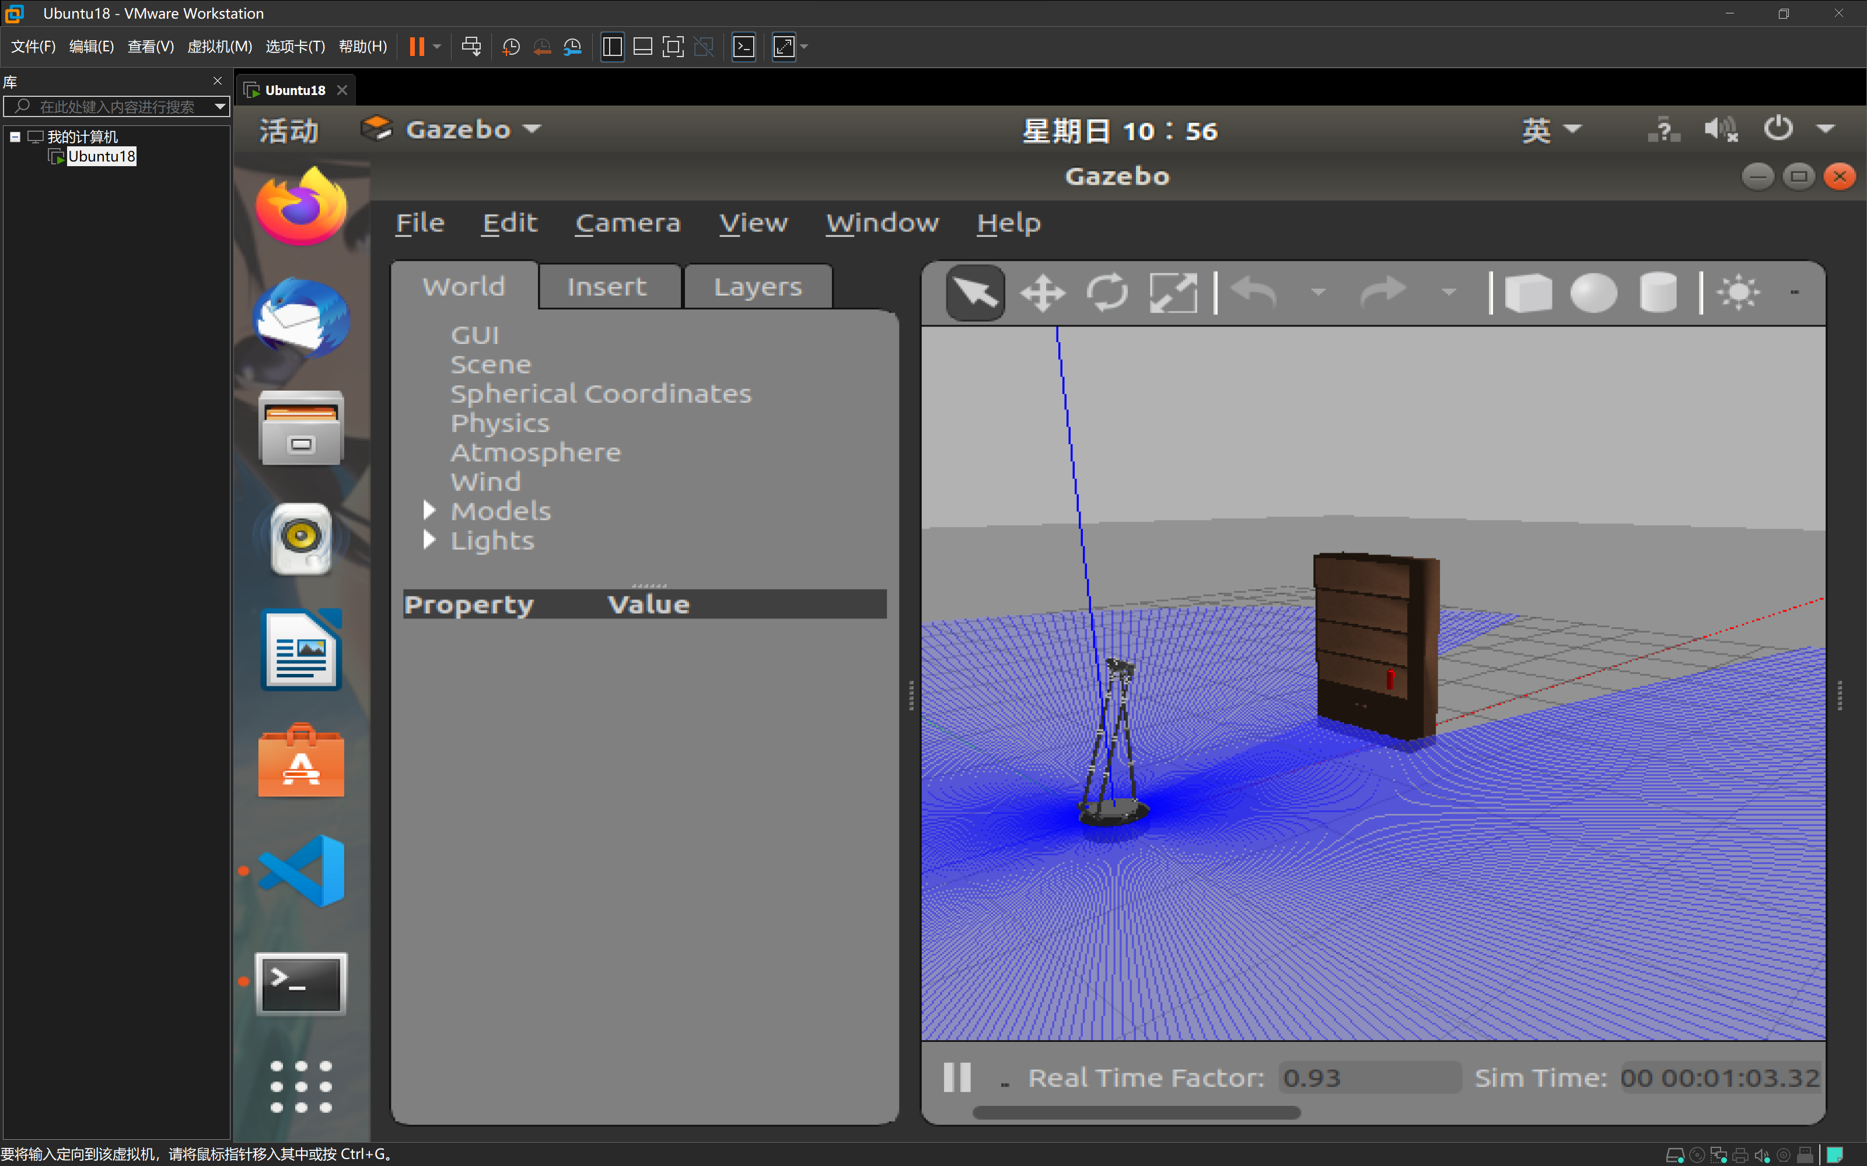Expand the Models tree node

[x=430, y=511]
